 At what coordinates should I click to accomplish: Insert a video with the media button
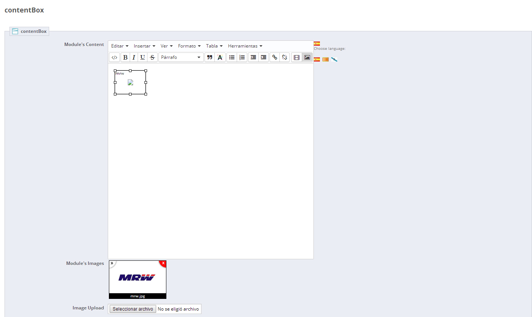point(296,57)
